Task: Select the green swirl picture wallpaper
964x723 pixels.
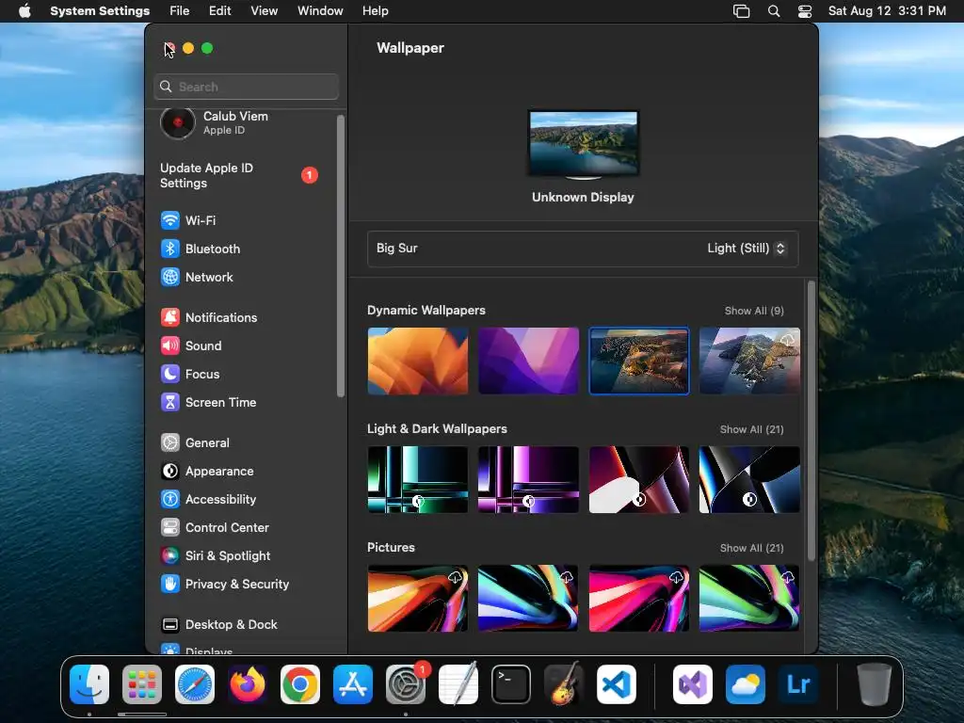Action: click(749, 598)
